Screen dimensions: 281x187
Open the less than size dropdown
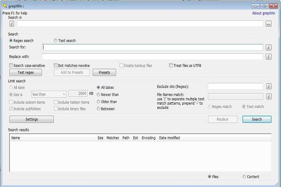pos(49,94)
